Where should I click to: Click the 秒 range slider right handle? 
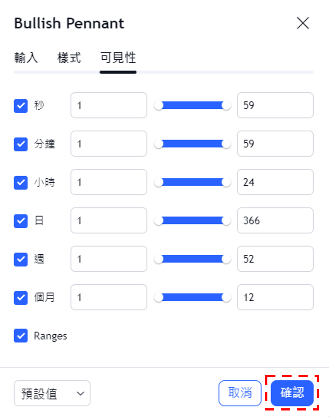coord(226,106)
